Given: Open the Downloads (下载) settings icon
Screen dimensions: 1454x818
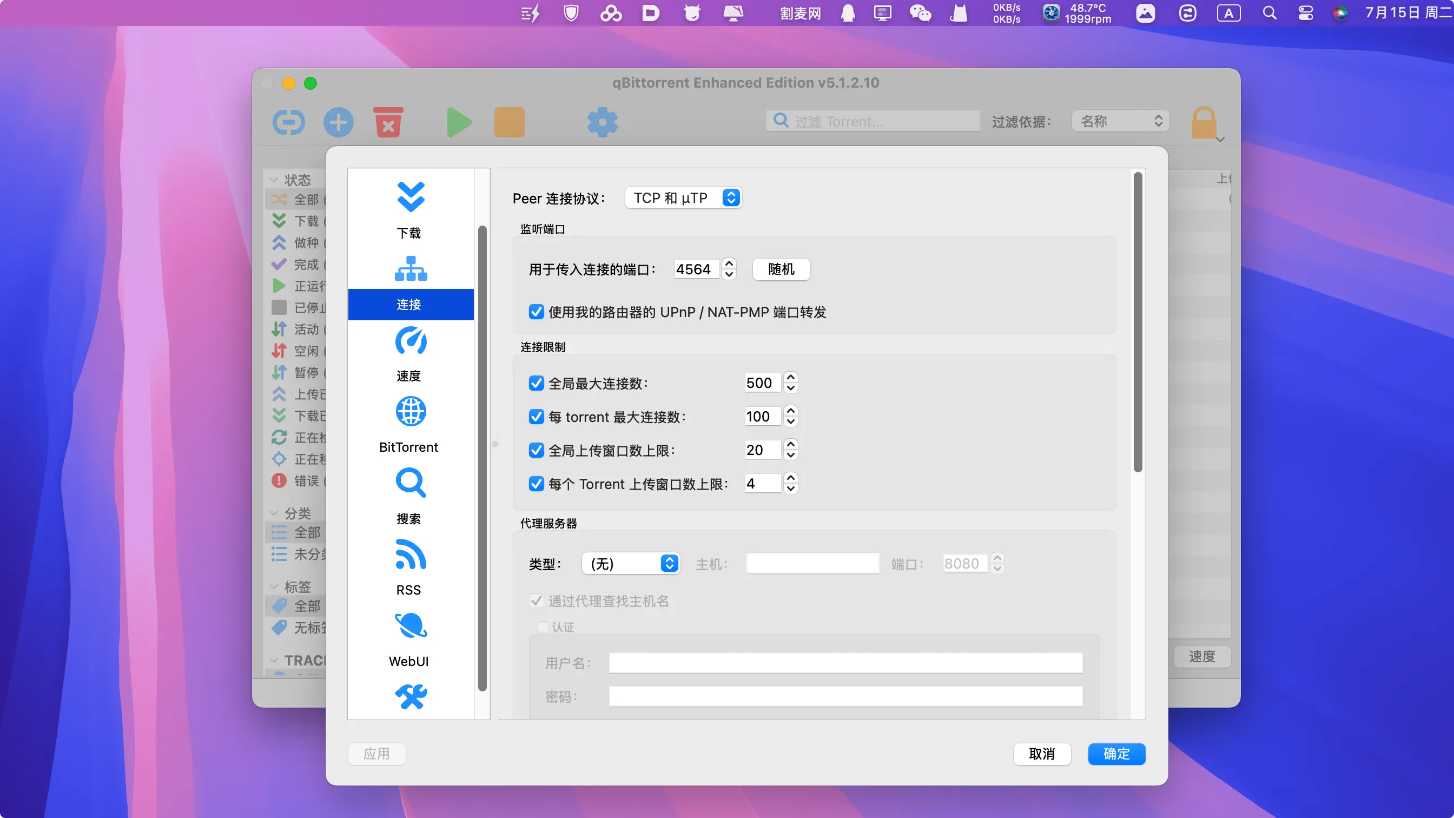Looking at the screenshot, I should (411, 197).
